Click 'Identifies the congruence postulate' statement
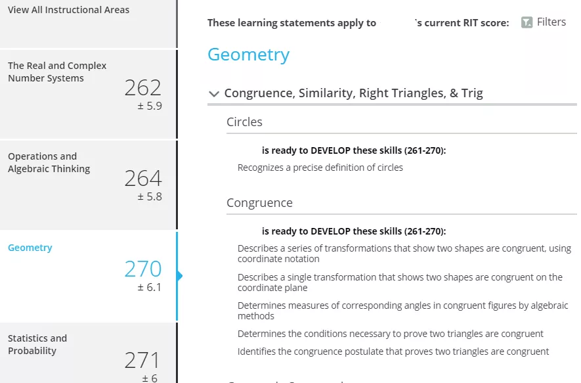The image size is (581, 383). [393, 351]
